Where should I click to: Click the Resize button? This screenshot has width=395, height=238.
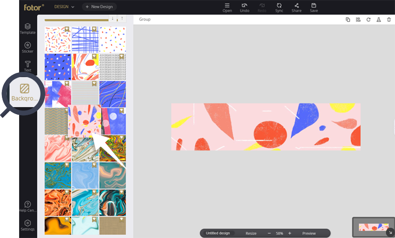point(251,233)
